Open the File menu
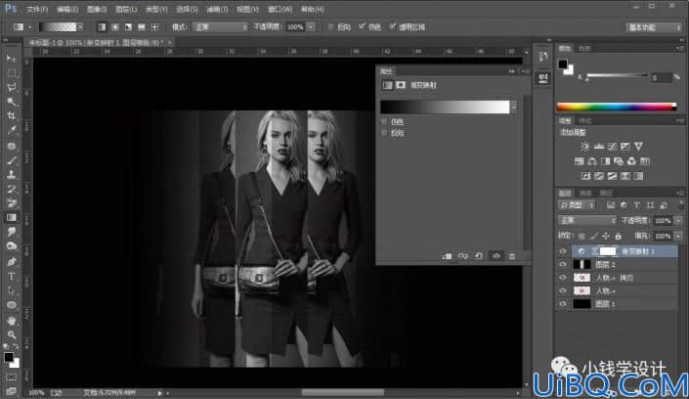 tap(37, 9)
